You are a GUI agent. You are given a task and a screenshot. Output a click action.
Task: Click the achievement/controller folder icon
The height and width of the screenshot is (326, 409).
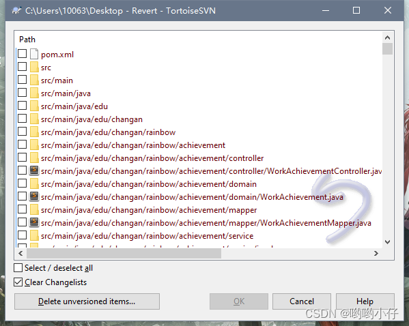tap(34, 158)
